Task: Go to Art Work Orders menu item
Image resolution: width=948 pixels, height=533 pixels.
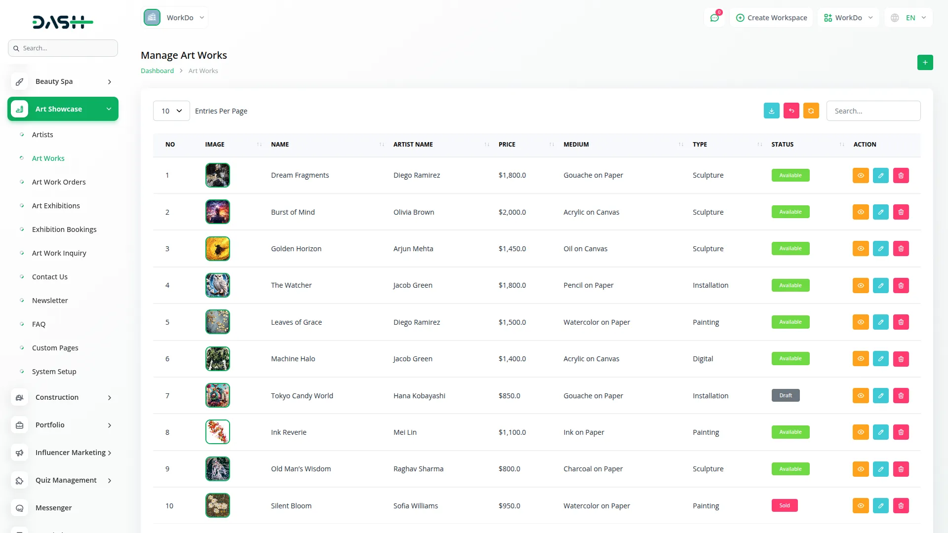Action: coord(59,182)
